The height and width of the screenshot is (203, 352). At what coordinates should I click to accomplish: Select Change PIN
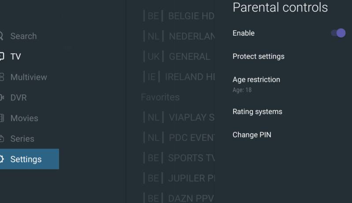(x=252, y=135)
